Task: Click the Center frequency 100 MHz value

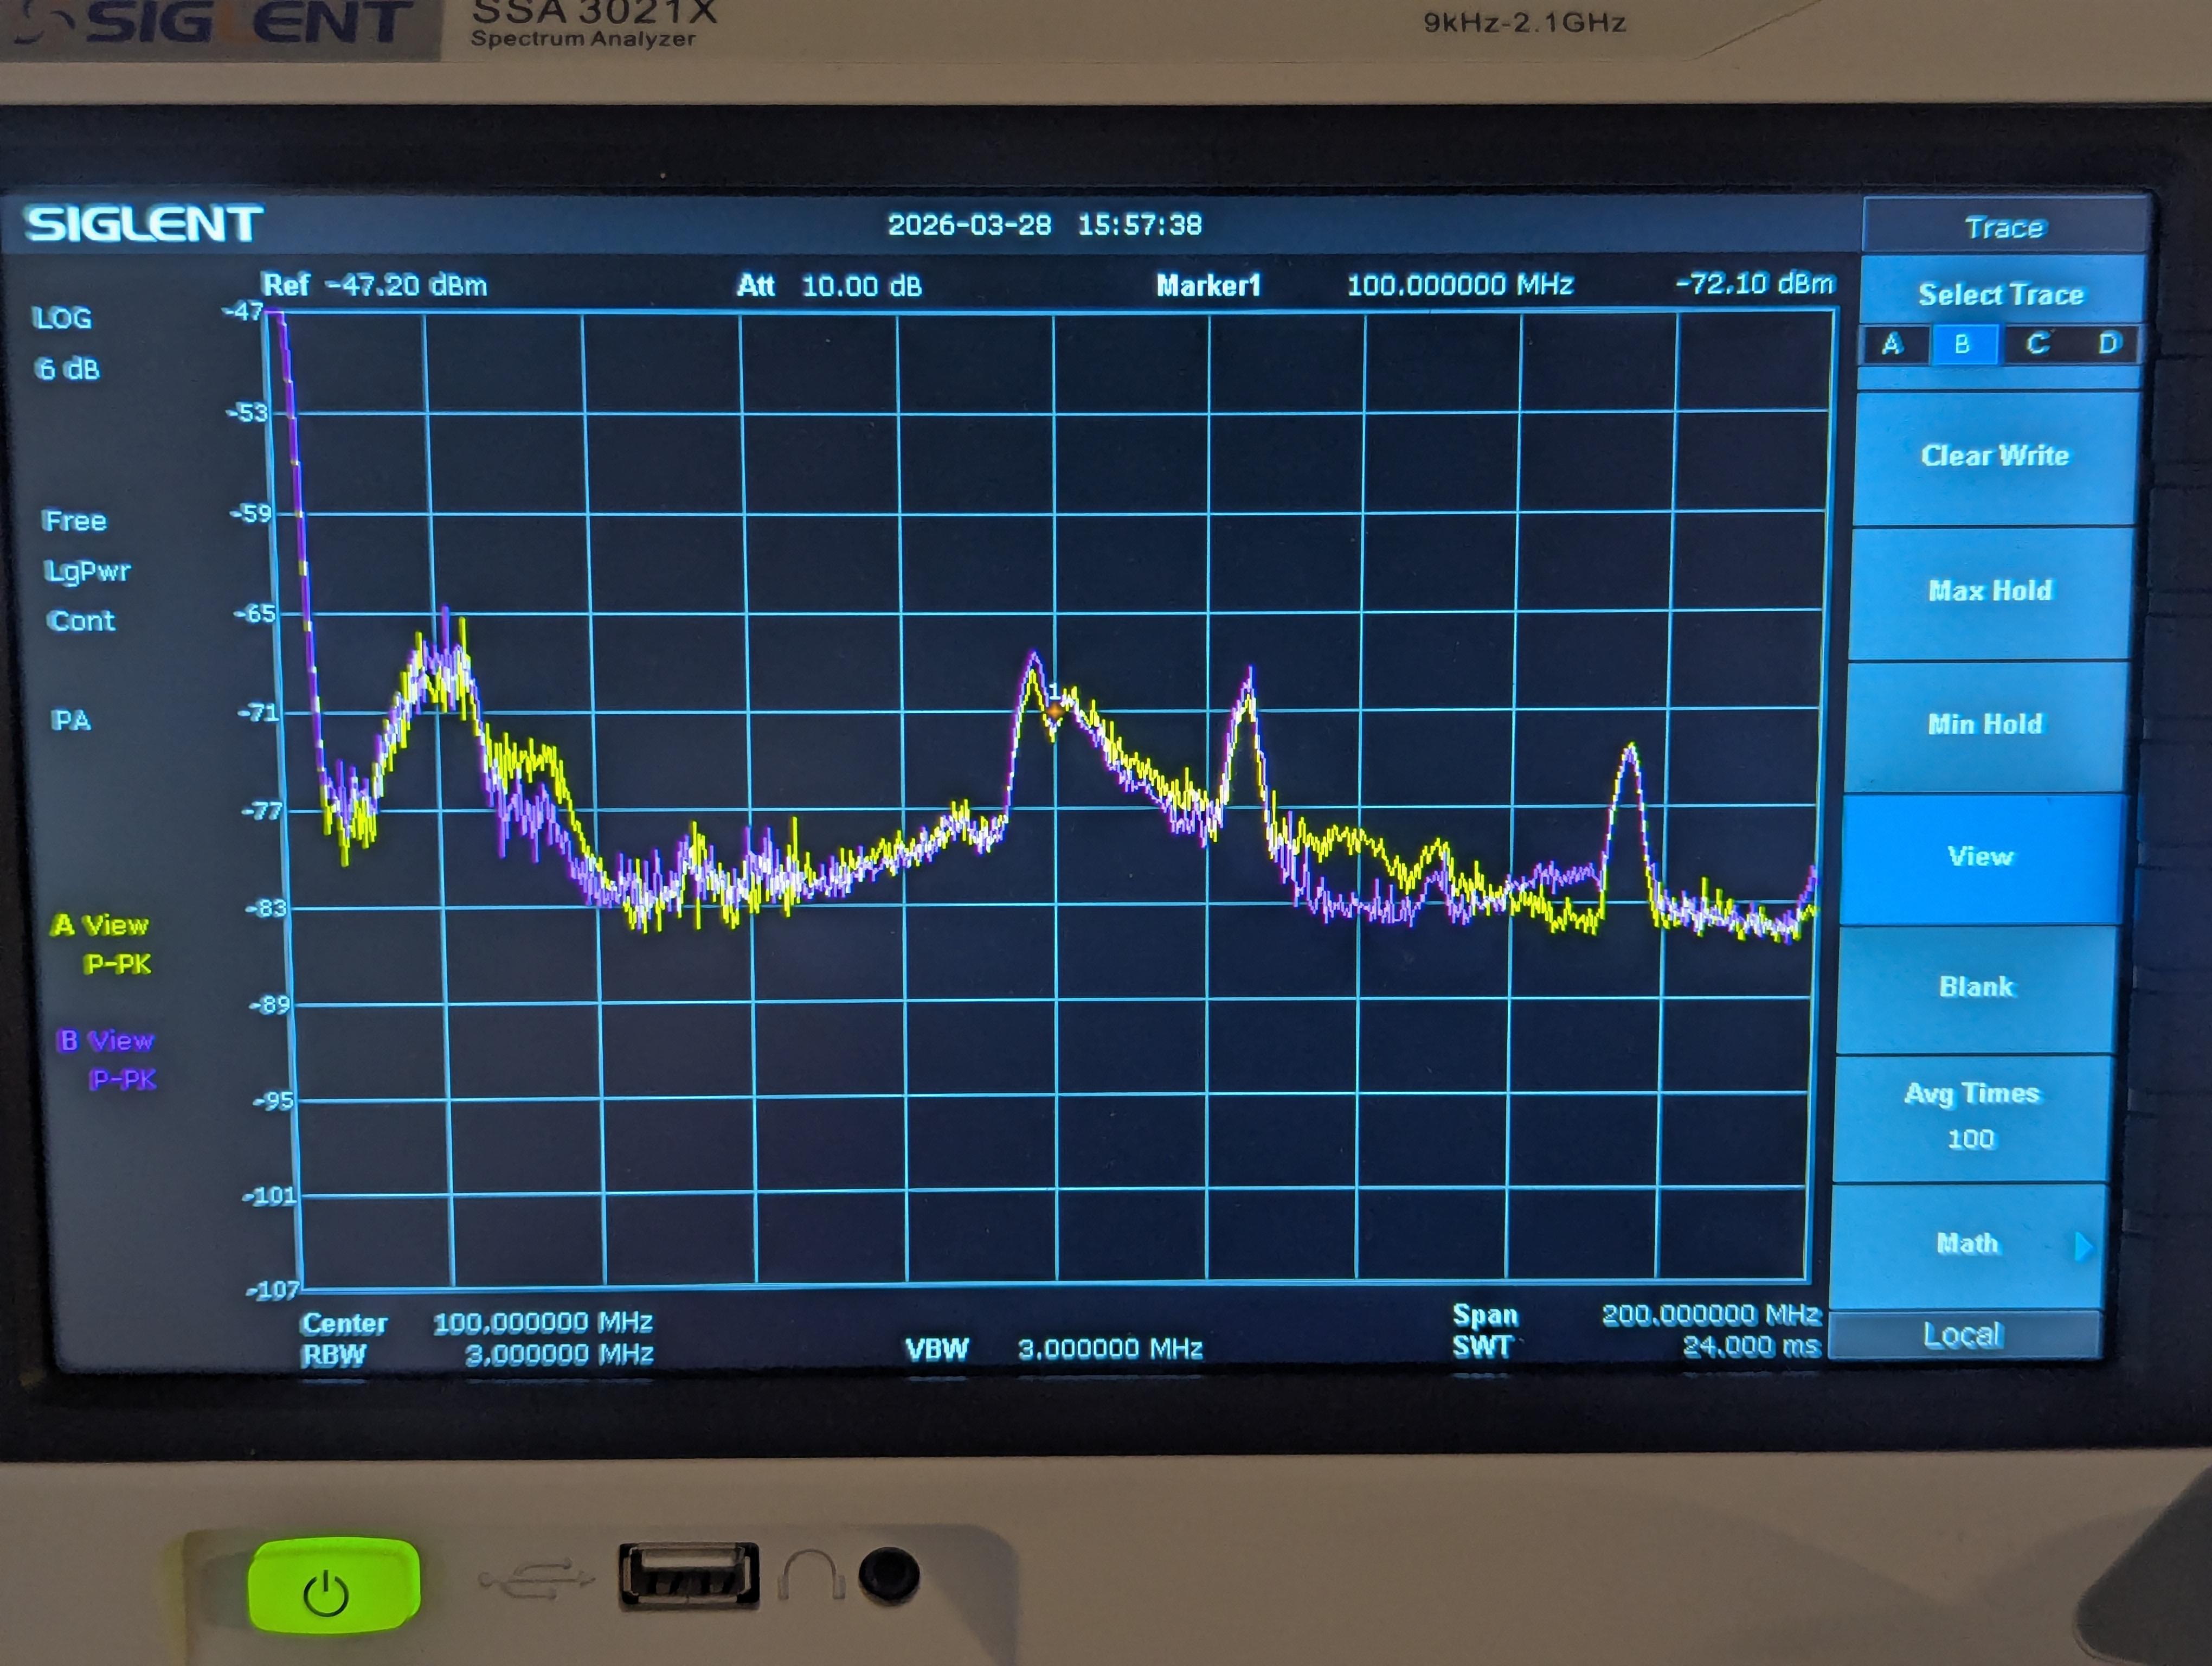Action: [542, 1323]
